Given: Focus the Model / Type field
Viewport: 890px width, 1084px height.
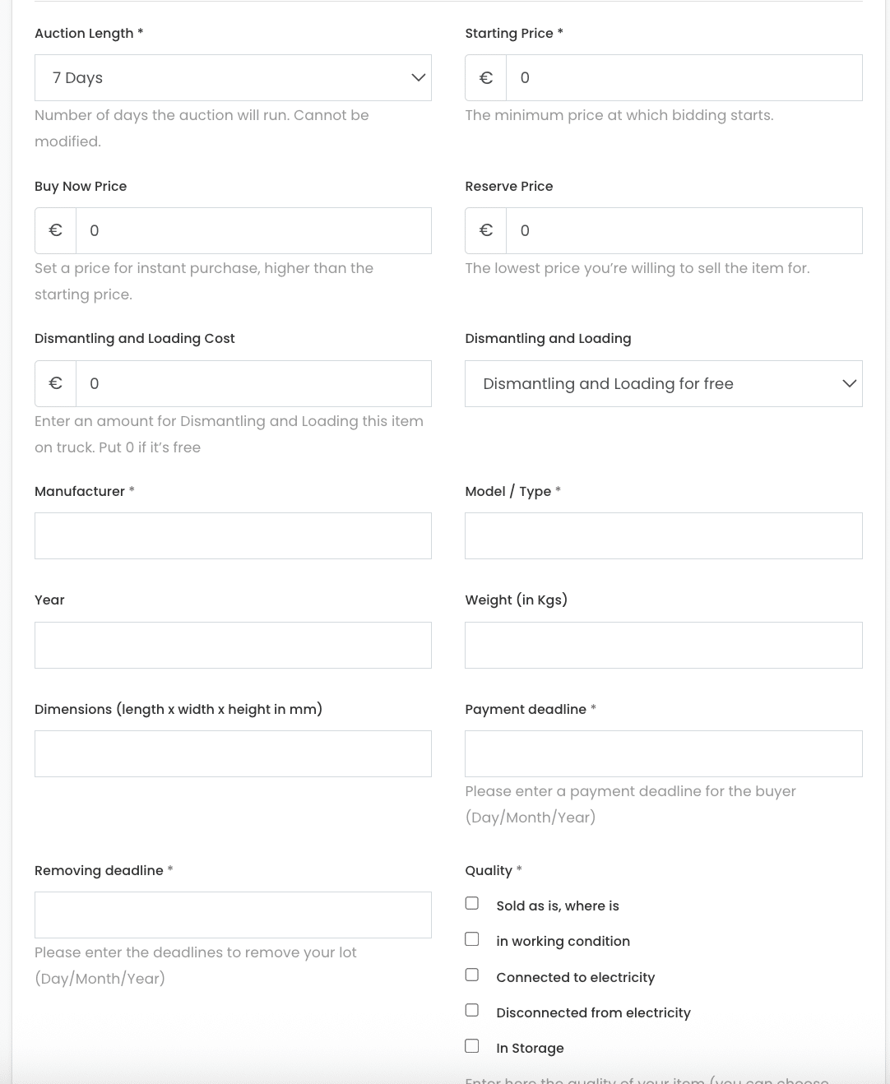Looking at the screenshot, I should tap(663, 536).
